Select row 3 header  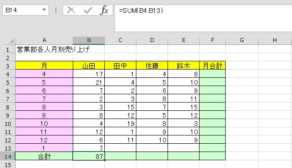coord(7,66)
